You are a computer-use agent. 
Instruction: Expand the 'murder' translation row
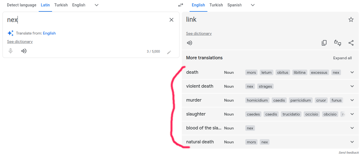point(352,100)
